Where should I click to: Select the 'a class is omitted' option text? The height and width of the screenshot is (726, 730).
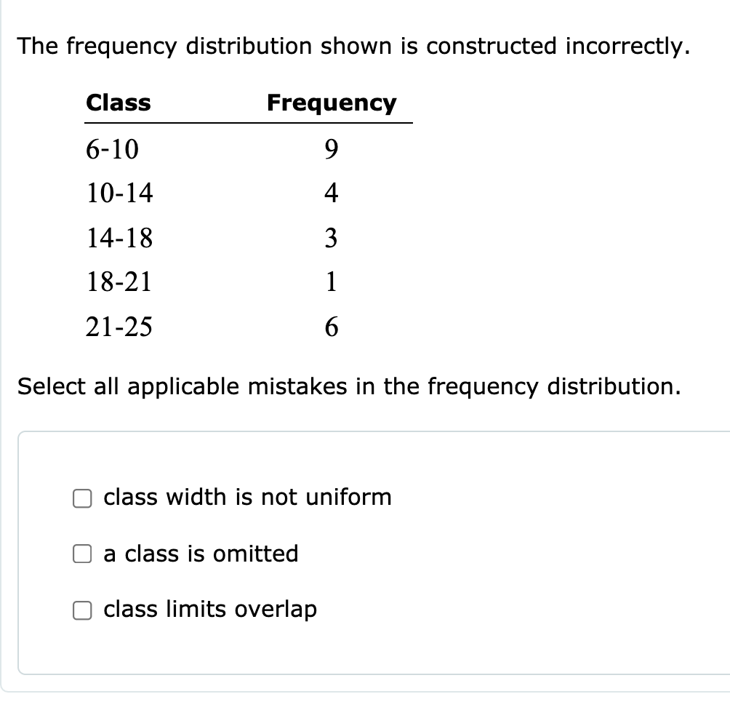point(201,554)
